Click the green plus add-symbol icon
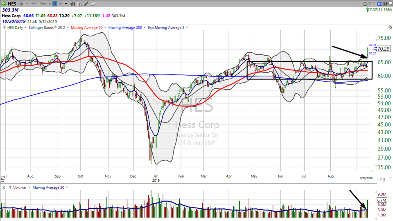Screen dimensions: 393x221 [3, 4]
